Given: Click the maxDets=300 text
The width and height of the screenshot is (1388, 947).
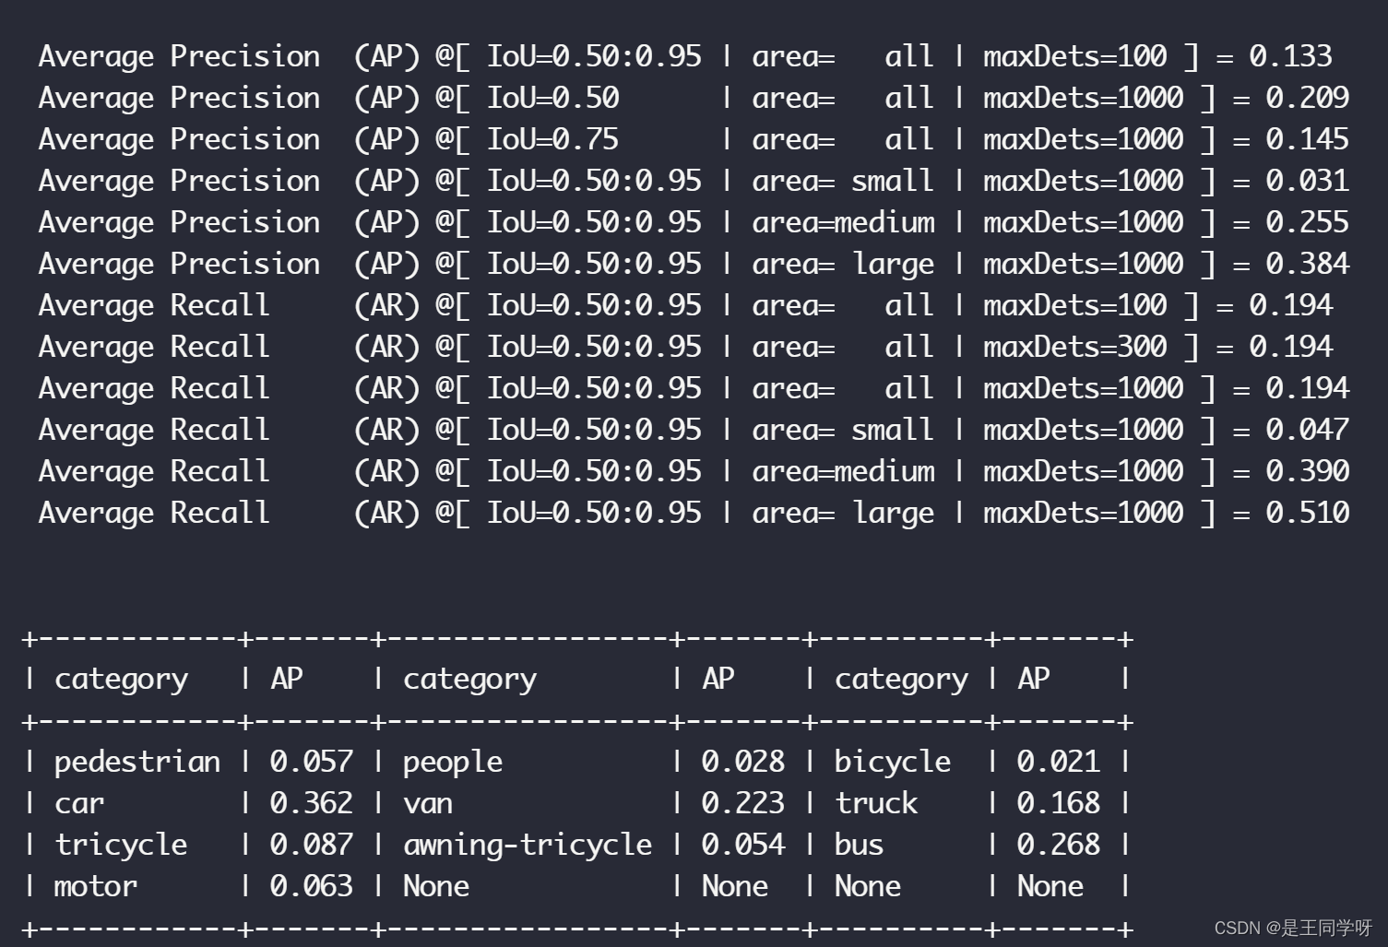Looking at the screenshot, I should (1074, 347).
